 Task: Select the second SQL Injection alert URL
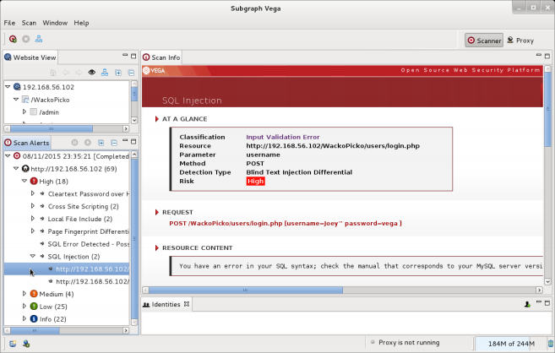click(93, 280)
